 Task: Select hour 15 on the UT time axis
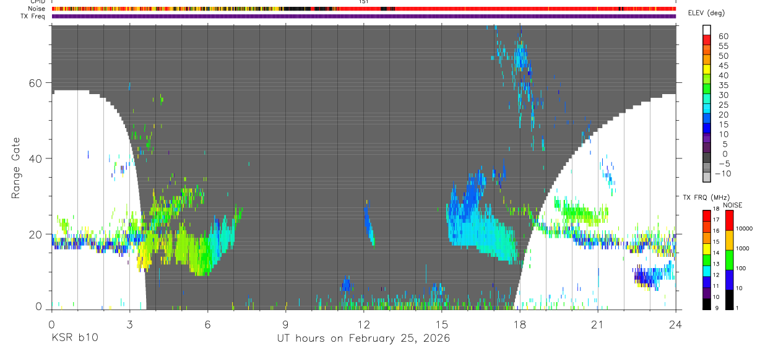[441, 324]
